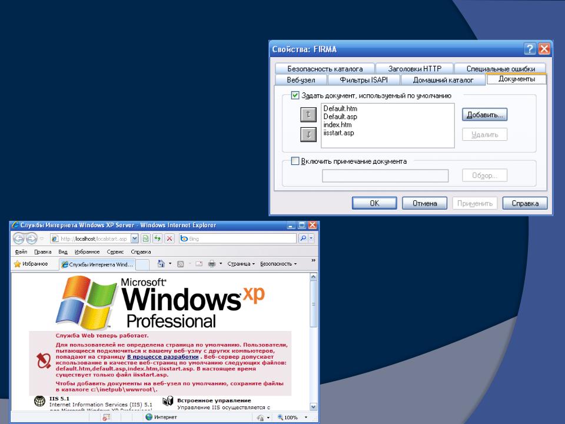Select index.htm in the documents list
Screen dimensions: 565x424
337,125
